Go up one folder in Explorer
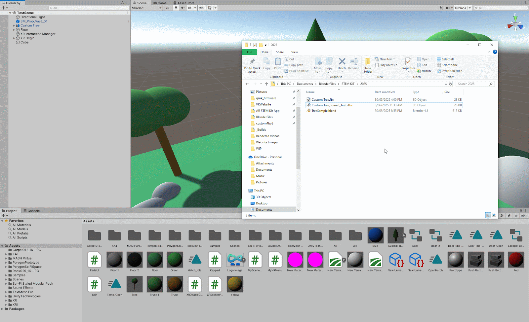Image resolution: width=529 pixels, height=322 pixels. [266, 84]
